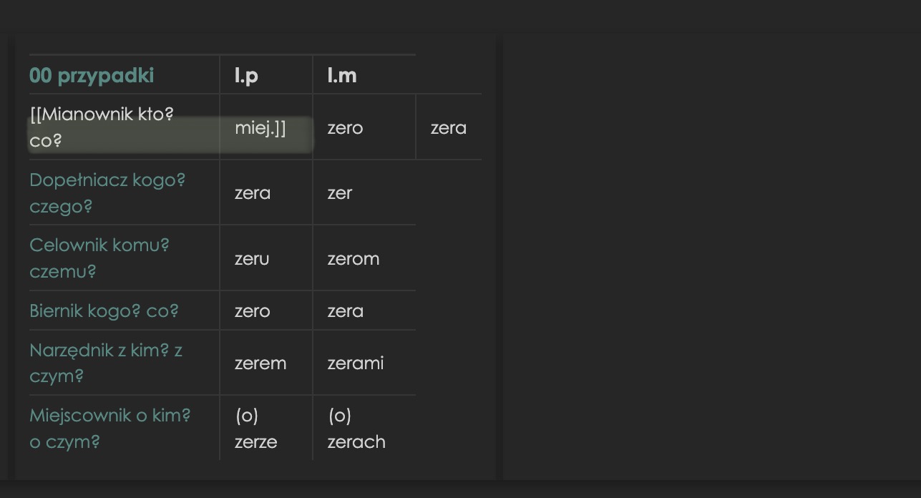
Task: Follow the 'Biernik kogo? co?' link
Action: [x=104, y=311]
